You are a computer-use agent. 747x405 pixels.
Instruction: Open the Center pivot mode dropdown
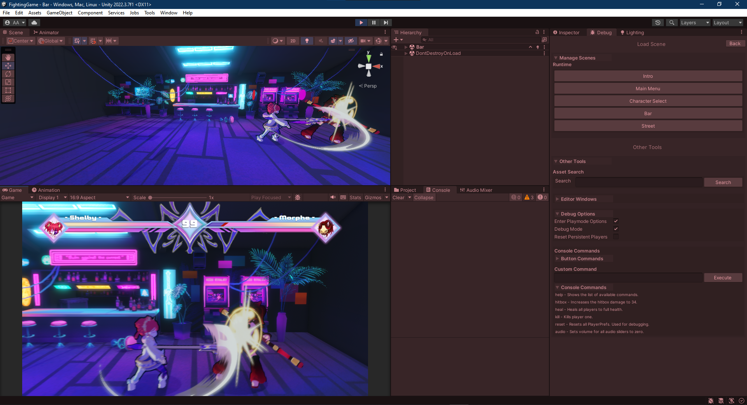[21, 41]
